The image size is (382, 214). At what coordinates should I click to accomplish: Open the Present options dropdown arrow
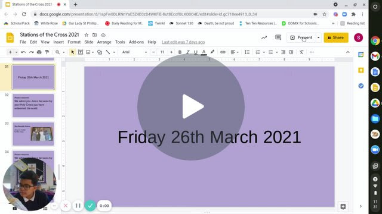click(318, 37)
